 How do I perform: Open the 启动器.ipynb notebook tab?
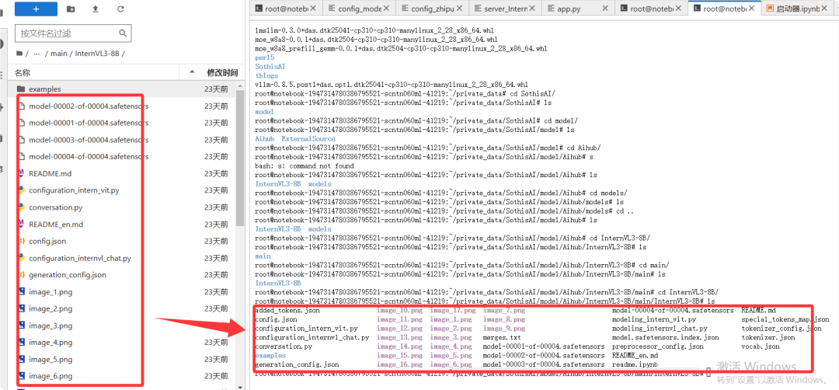click(797, 8)
